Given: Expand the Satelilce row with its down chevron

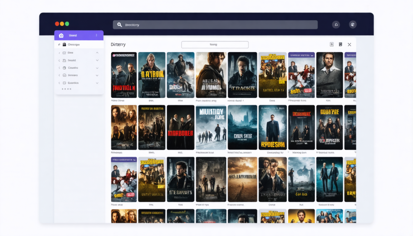Looking at the screenshot, I should point(97,83).
